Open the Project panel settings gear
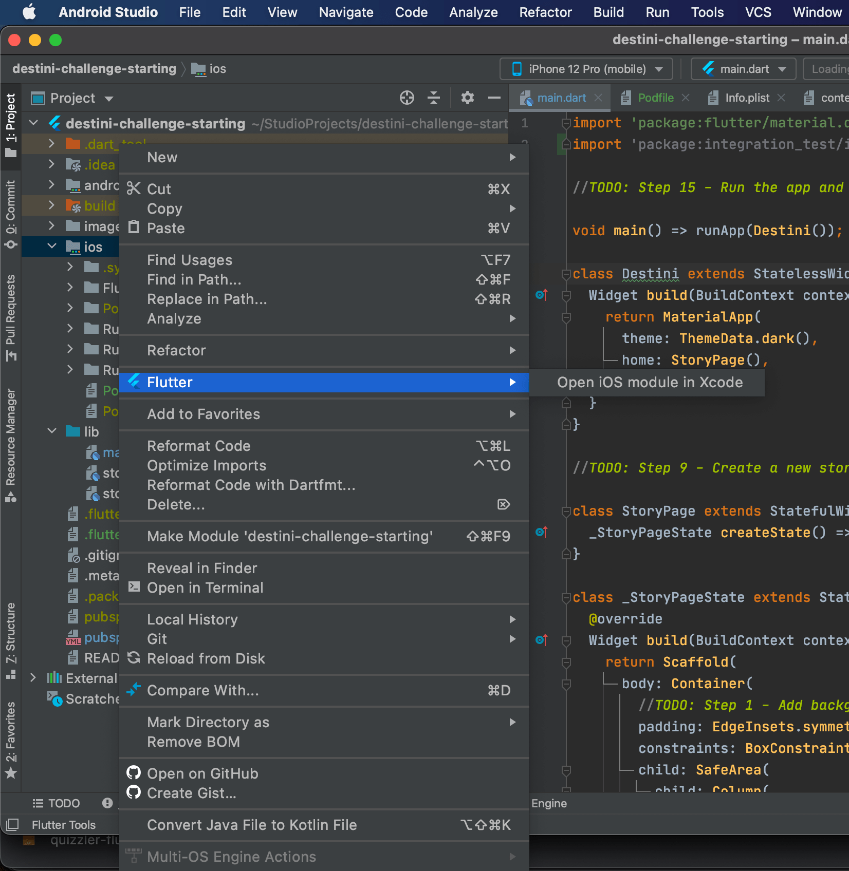This screenshot has width=849, height=871. coord(467,98)
